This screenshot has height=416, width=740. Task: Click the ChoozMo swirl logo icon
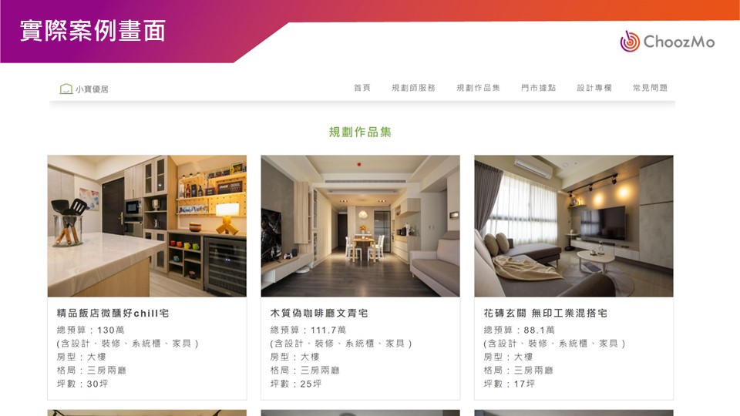coord(630,42)
